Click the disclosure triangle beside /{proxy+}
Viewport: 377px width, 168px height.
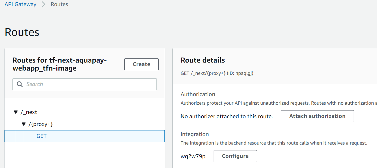[x=23, y=124]
